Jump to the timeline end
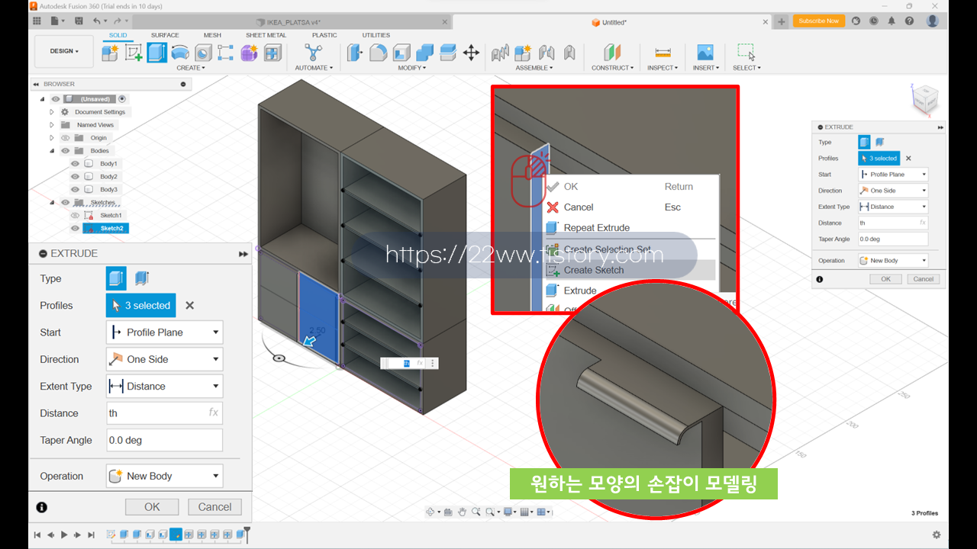This screenshot has height=549, width=977. pos(92,535)
